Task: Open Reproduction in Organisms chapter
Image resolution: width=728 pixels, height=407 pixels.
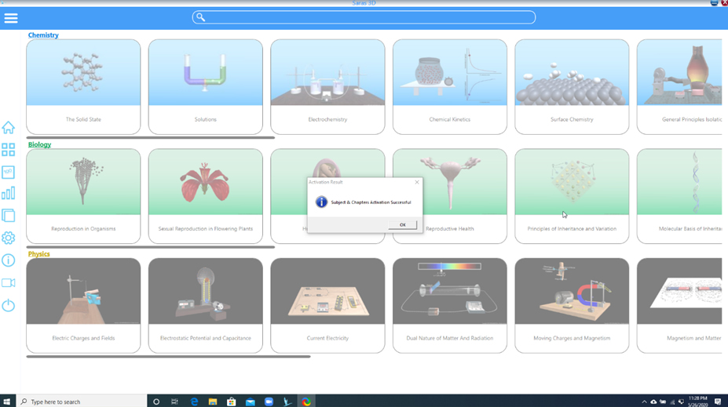Action: click(x=83, y=196)
